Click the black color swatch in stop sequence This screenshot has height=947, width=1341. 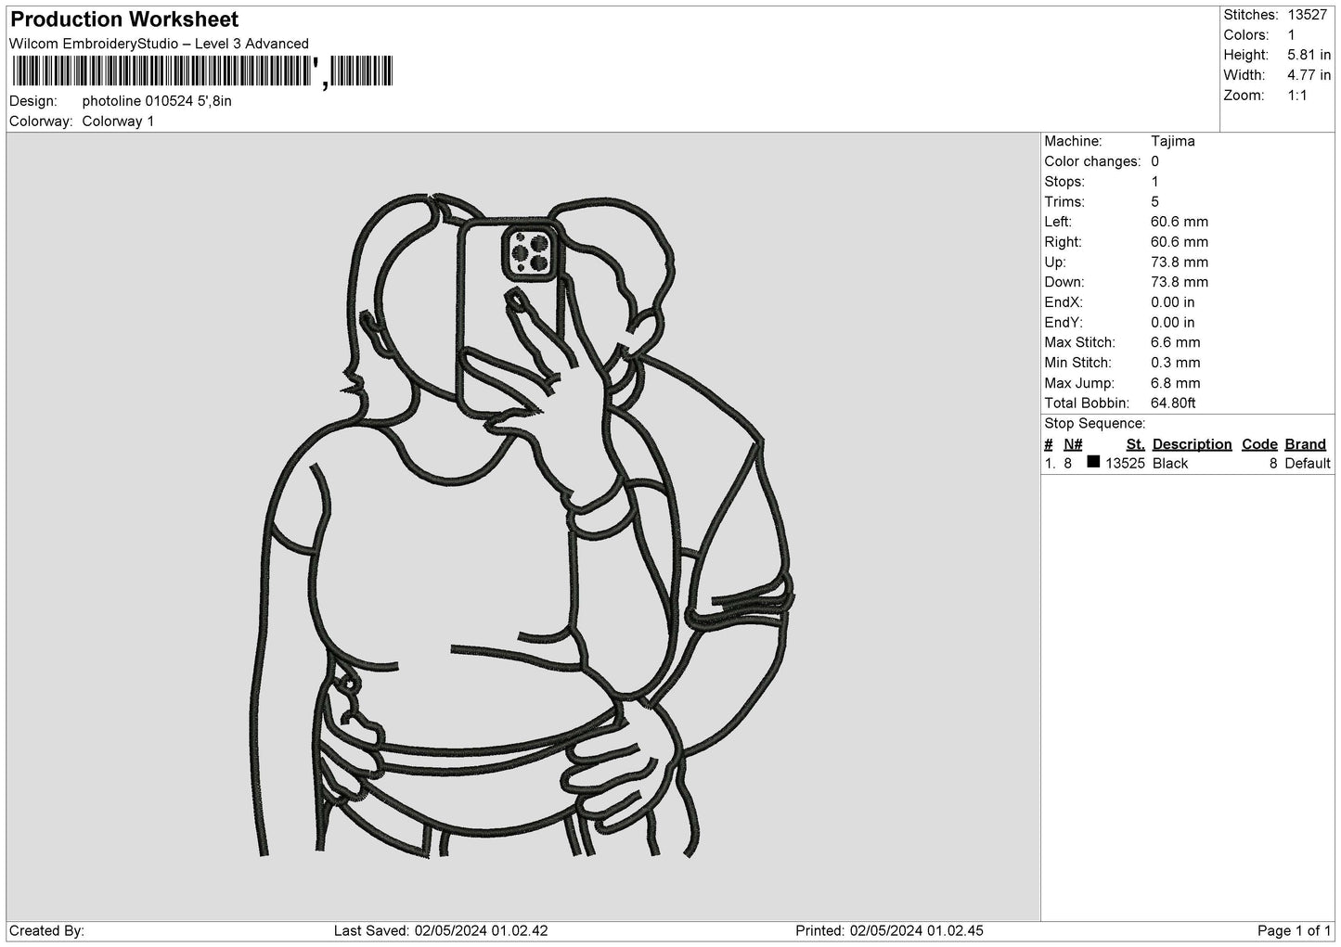(x=1093, y=462)
